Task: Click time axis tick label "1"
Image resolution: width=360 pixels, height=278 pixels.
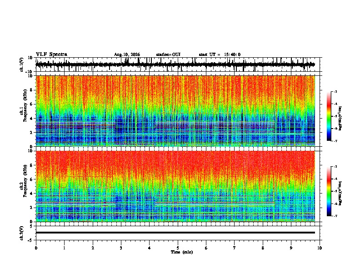Action: tap(65, 248)
